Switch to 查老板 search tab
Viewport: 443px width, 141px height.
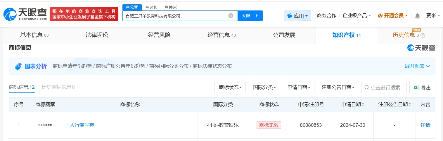coord(151,7)
